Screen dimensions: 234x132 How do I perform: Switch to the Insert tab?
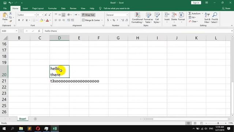25,8
